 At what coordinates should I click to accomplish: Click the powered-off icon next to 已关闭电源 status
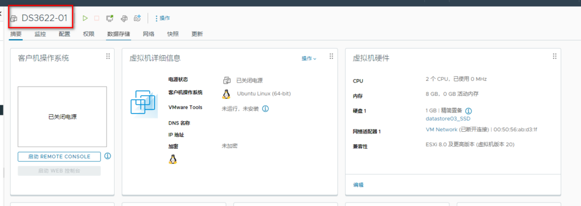point(227,80)
